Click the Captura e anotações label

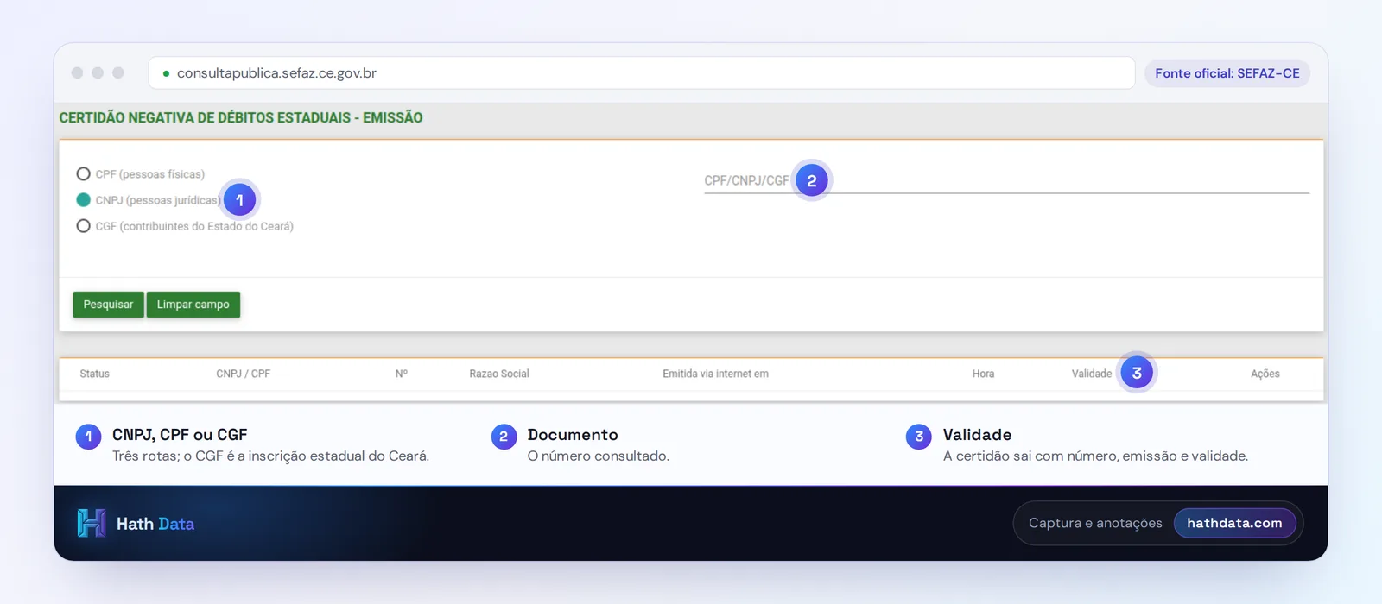[x=1095, y=523]
